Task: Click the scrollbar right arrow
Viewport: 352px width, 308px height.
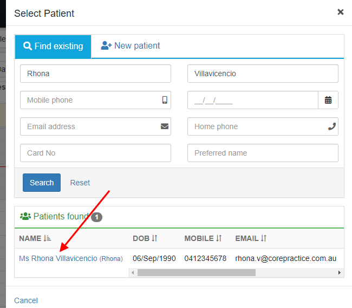Action: [x=339, y=273]
